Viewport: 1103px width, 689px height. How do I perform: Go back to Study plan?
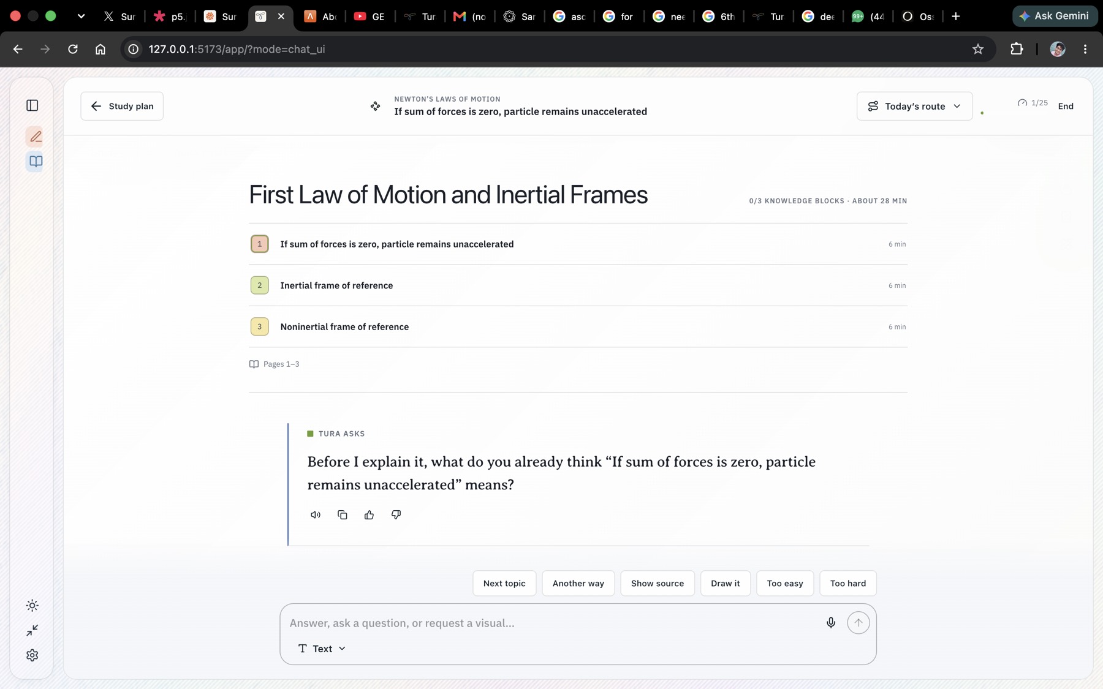122,107
